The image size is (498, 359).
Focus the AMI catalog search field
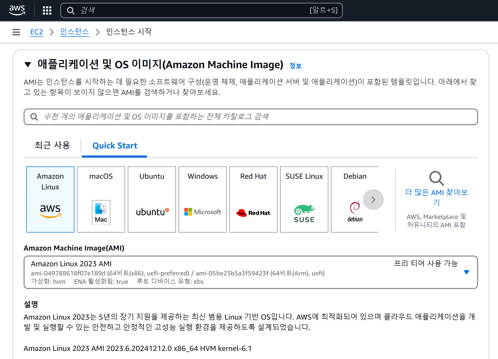[x=251, y=117]
